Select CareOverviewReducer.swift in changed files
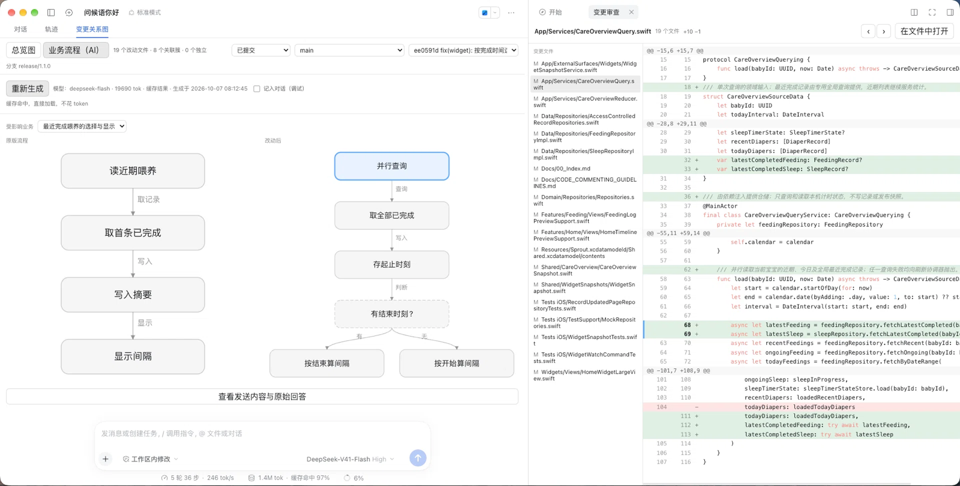The height and width of the screenshot is (486, 960). [586, 102]
